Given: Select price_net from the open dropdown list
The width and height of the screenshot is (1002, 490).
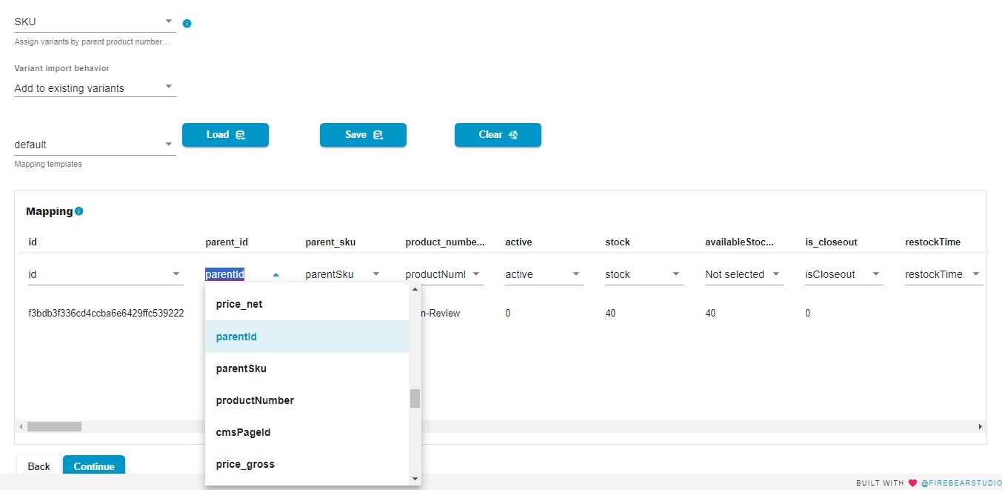Looking at the screenshot, I should (237, 304).
